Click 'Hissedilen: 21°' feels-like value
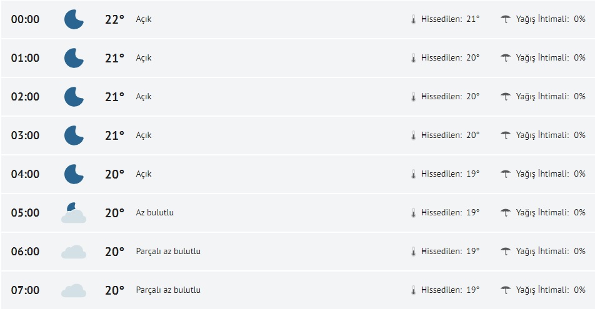This screenshot has width=595, height=309. point(450,19)
